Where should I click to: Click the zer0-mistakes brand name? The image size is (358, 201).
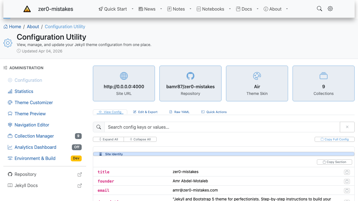56,9
